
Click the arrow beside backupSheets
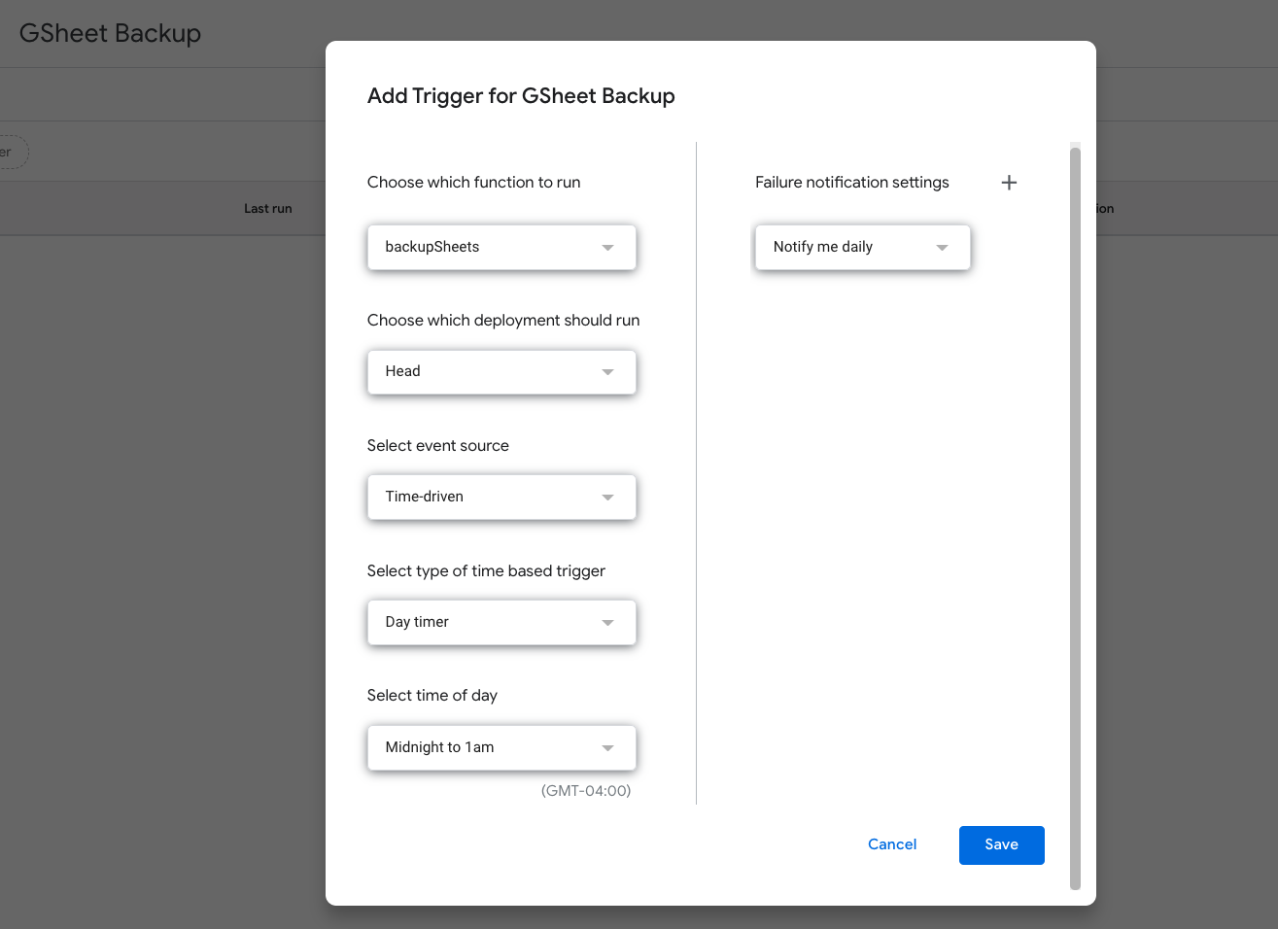(607, 248)
